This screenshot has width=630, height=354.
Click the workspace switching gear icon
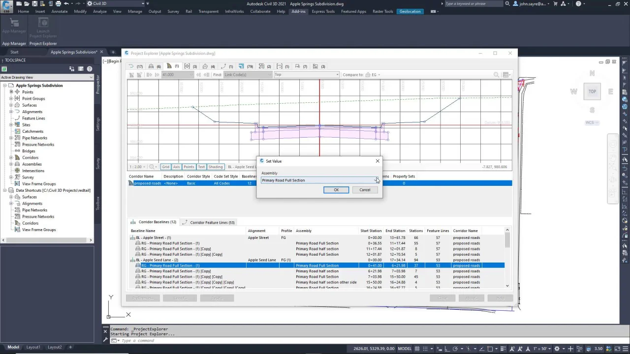(557, 349)
